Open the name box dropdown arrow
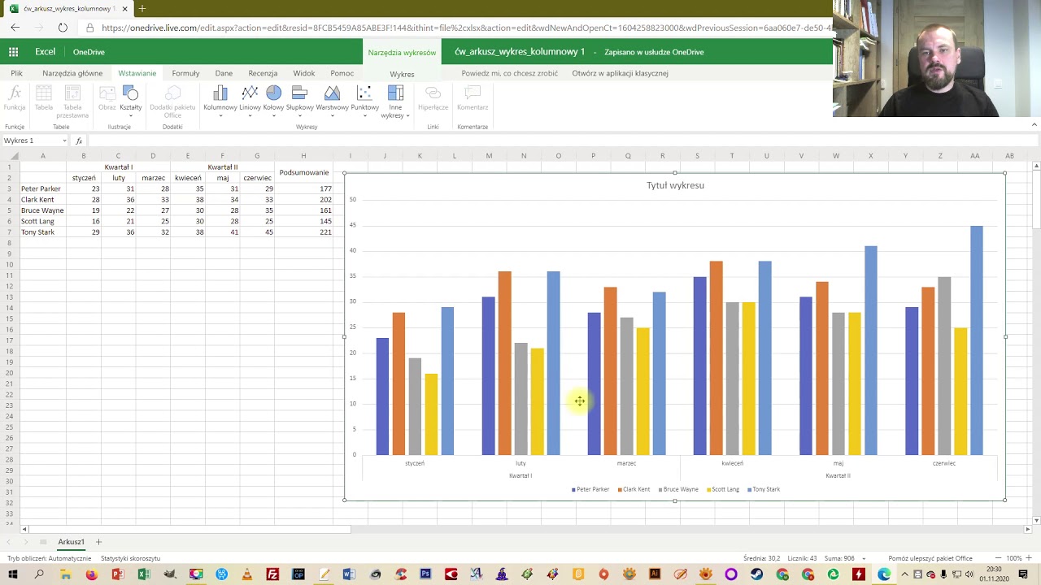 coord(64,141)
